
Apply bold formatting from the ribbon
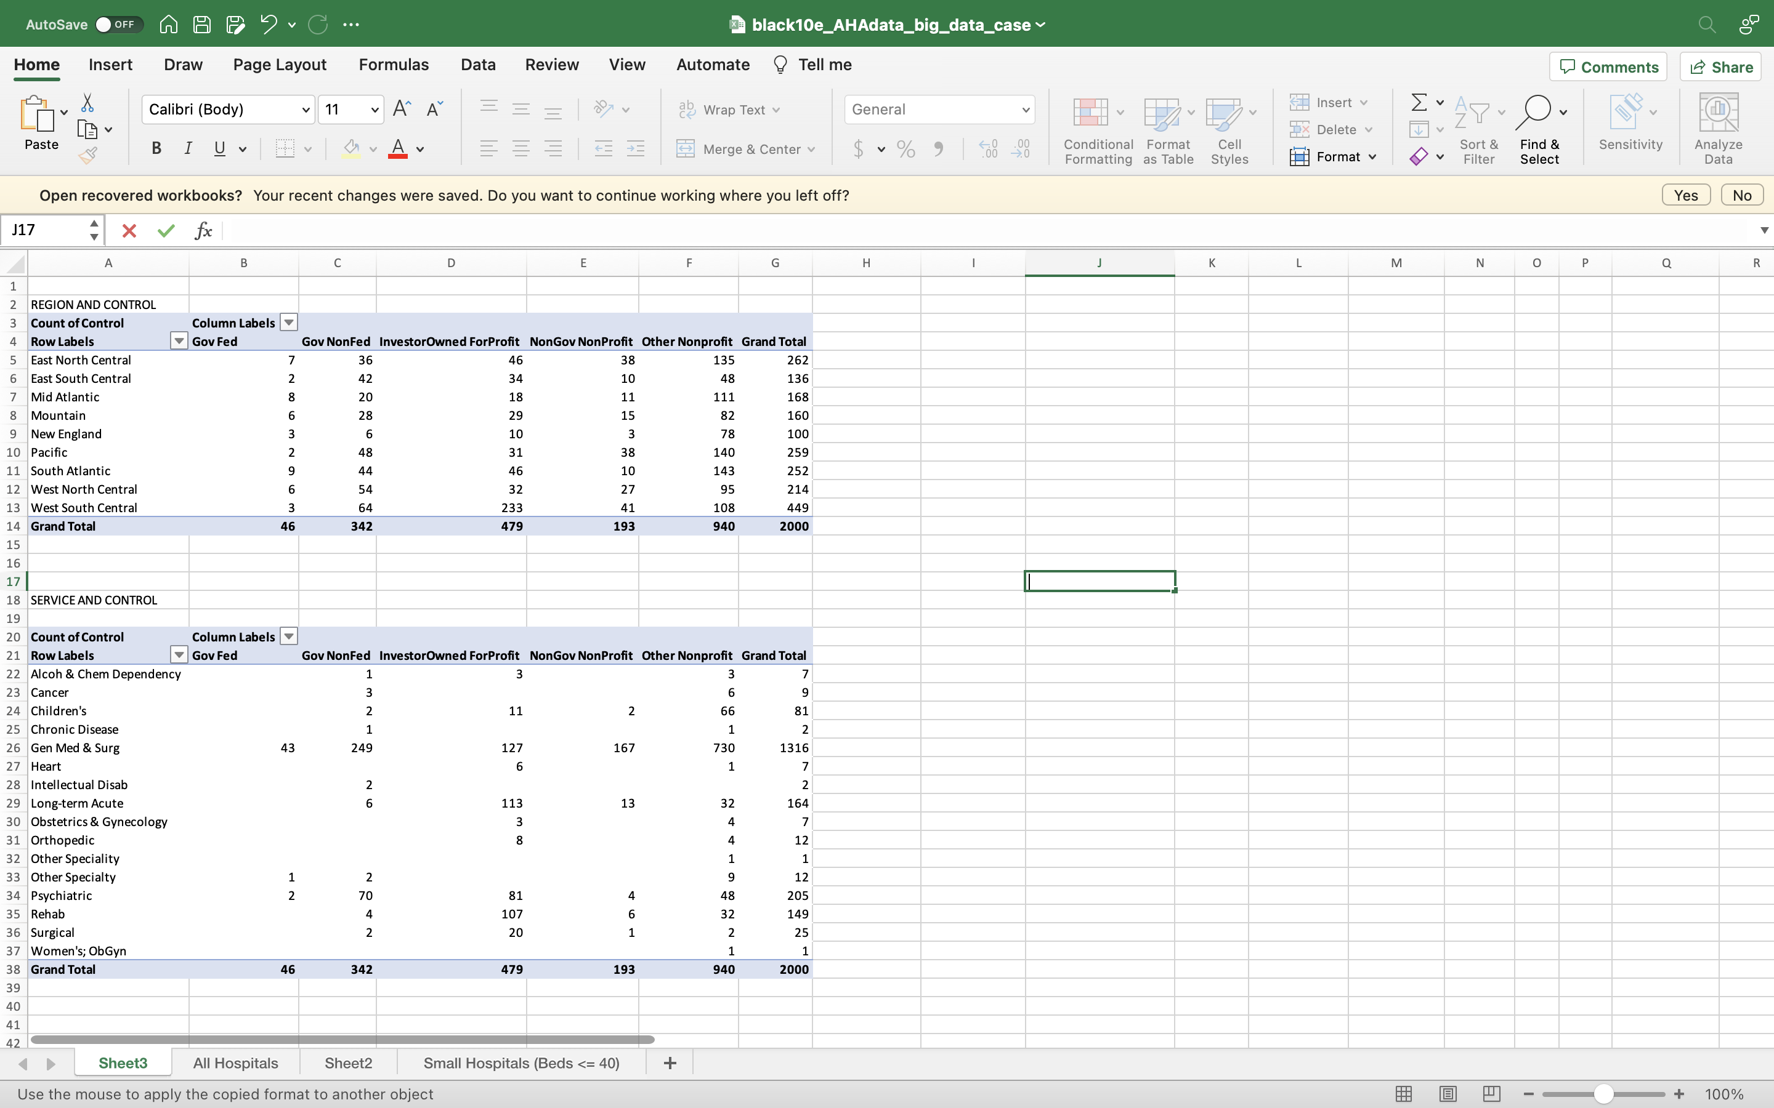156,149
